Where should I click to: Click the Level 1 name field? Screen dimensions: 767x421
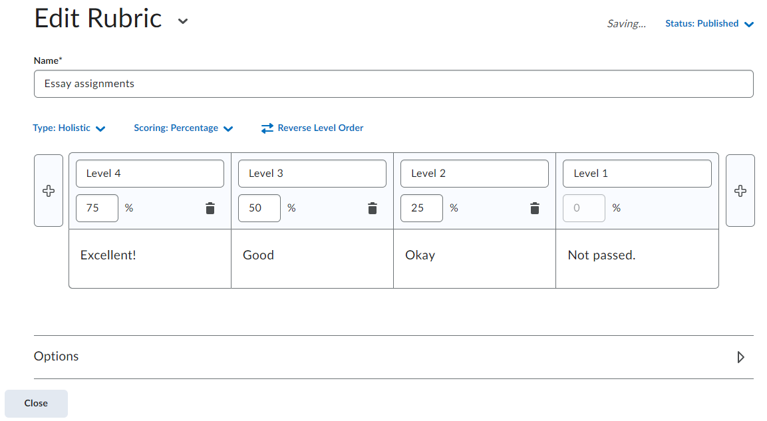pyautogui.click(x=637, y=174)
